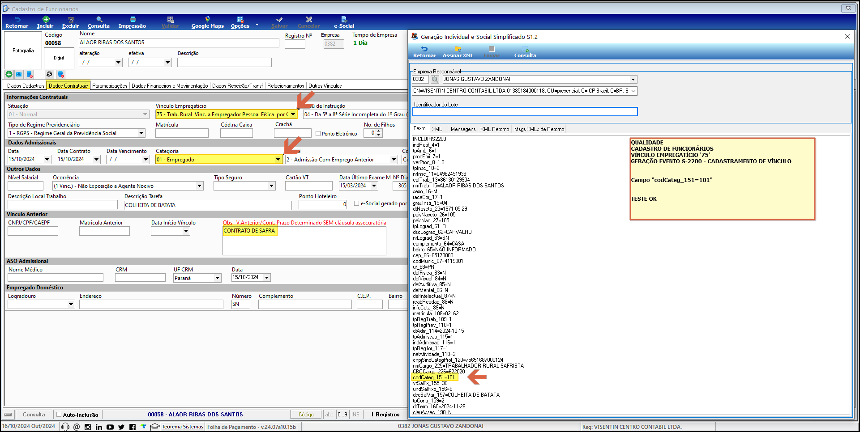The height and width of the screenshot is (432, 860).
Task: Click Retornar in the e-Social generation window
Action: point(424,52)
